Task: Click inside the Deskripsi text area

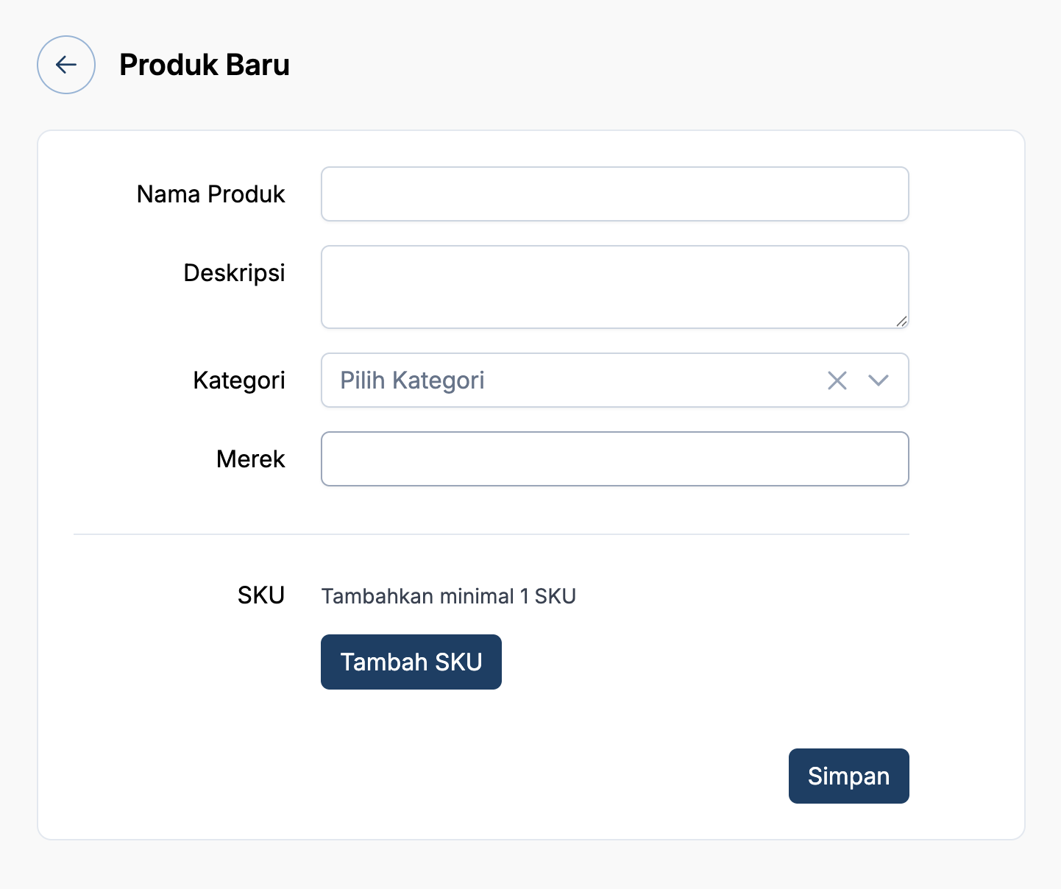Action: (x=614, y=286)
